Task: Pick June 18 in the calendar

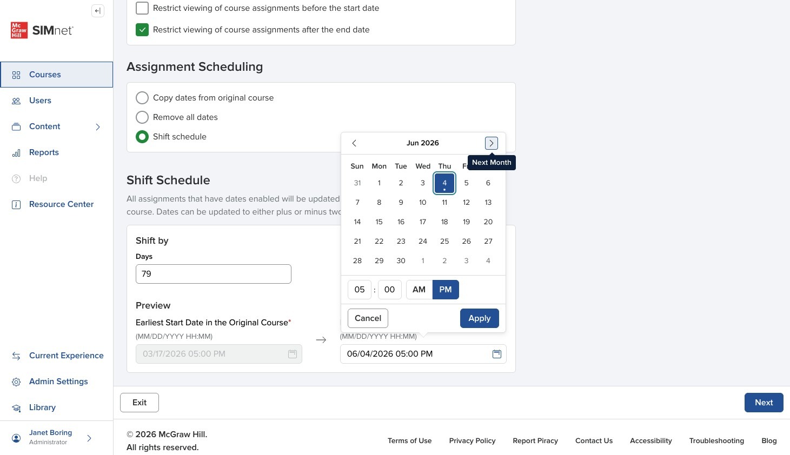Action: 444,222
